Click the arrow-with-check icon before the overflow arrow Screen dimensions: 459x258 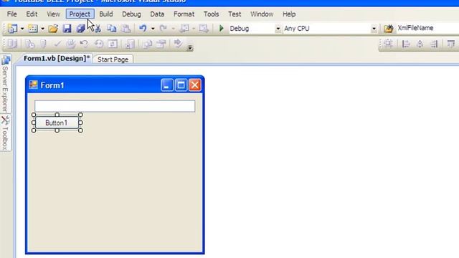click(x=178, y=43)
